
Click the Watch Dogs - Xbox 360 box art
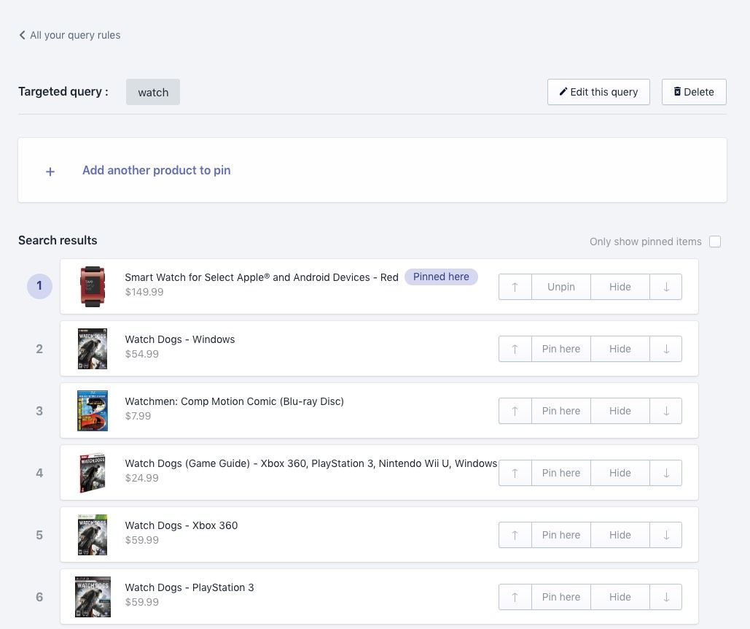point(93,535)
